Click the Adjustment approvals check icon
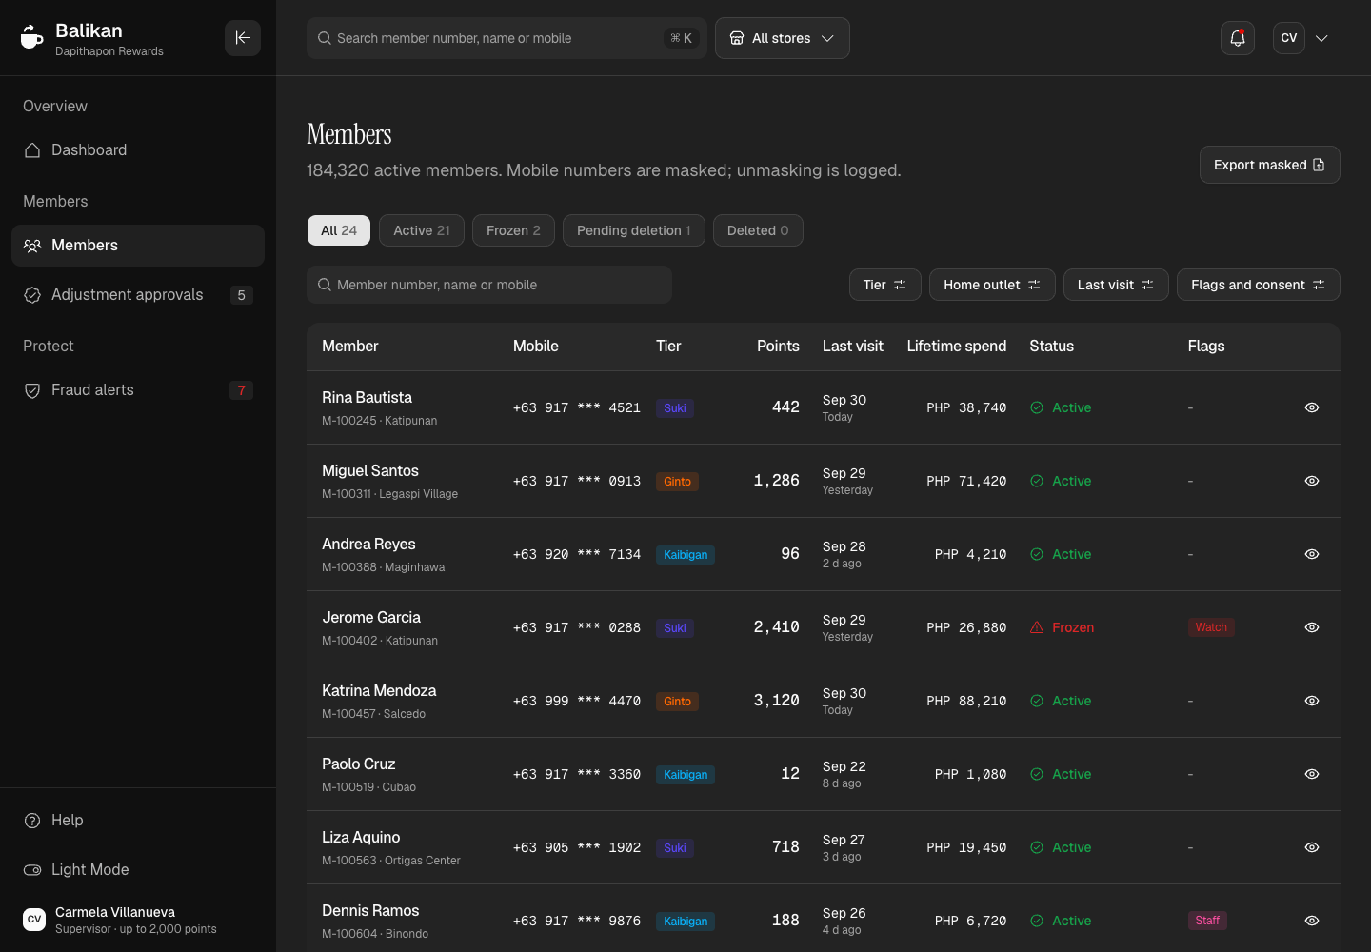Viewport: 1371px width, 952px height. (32, 295)
